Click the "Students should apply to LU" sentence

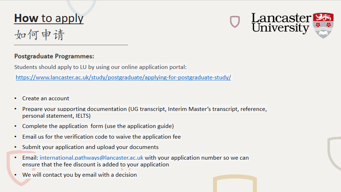point(100,67)
